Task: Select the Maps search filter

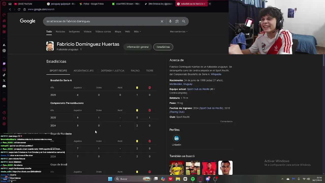Action: point(118,32)
